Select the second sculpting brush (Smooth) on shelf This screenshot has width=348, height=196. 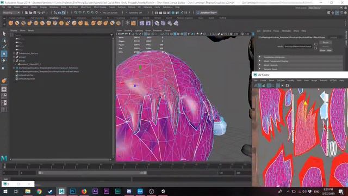click(x=17, y=23)
